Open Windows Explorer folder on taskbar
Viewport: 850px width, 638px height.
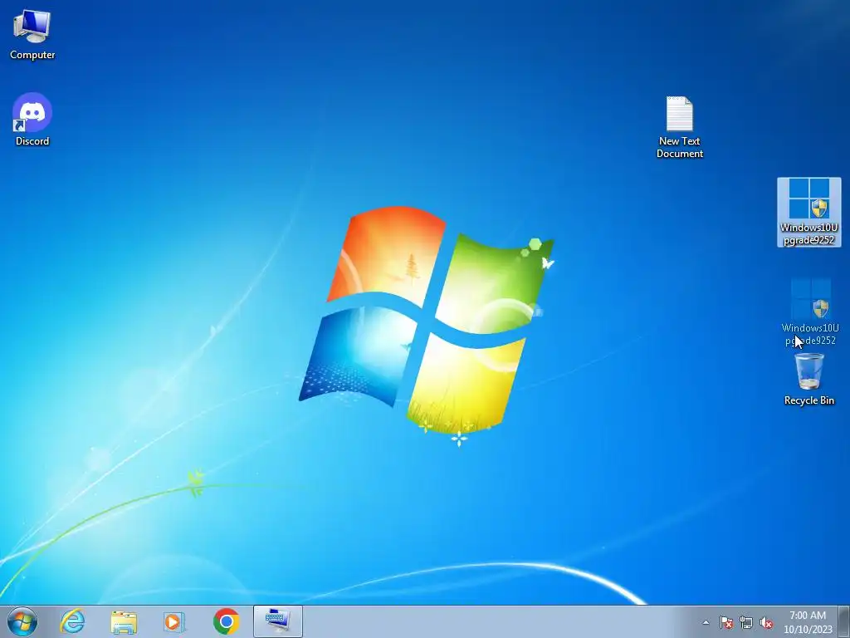[124, 621]
